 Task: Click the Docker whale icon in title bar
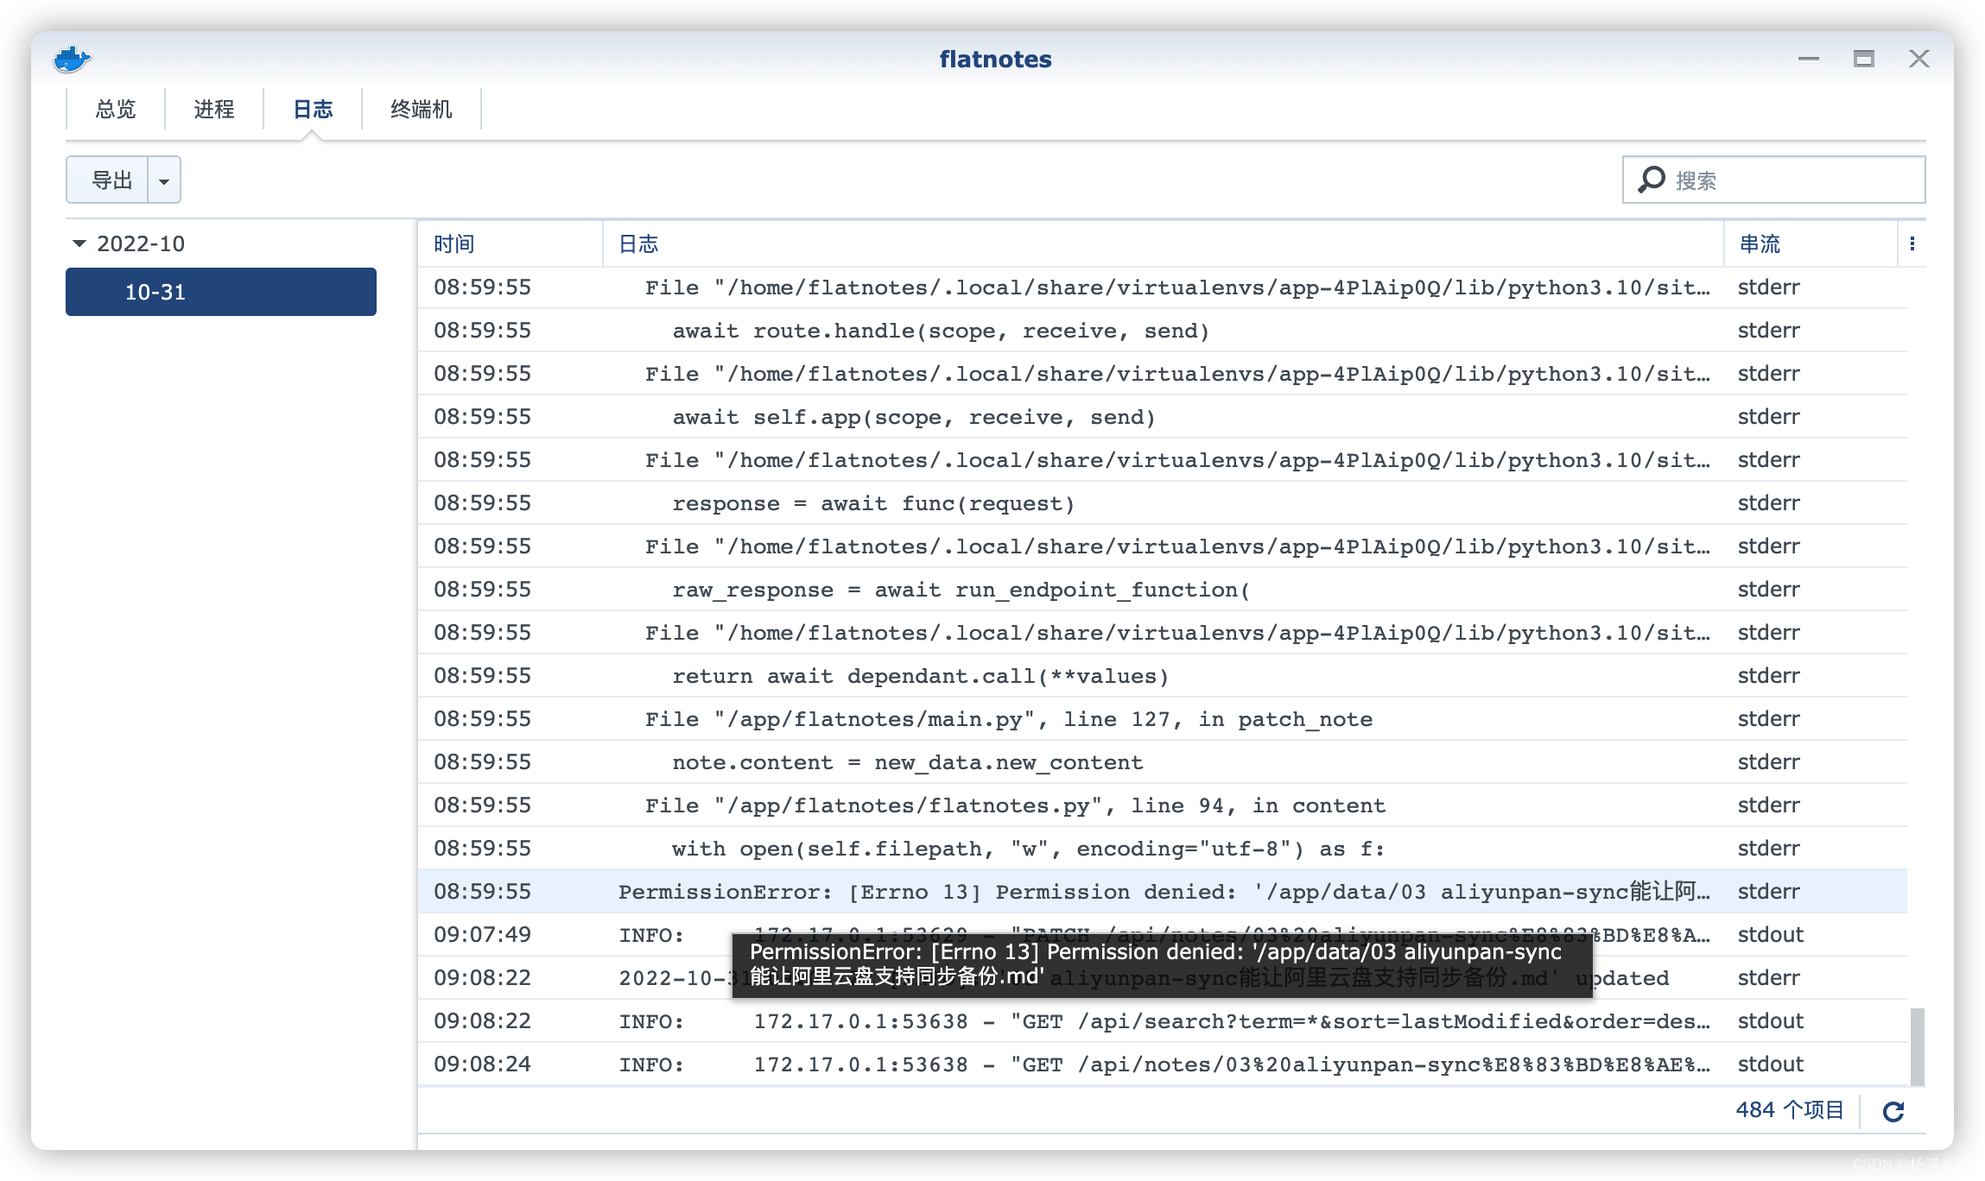[x=72, y=59]
